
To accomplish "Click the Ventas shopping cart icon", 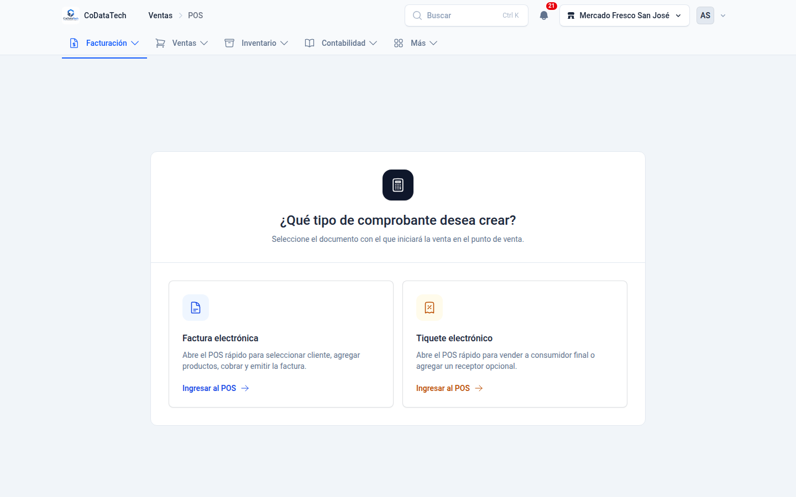I will 160,43.
